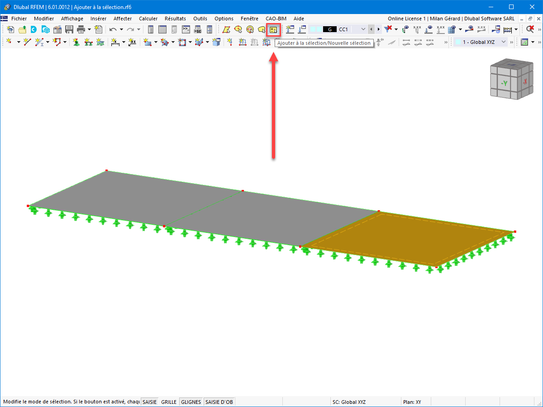Image resolution: width=543 pixels, height=407 pixels.
Task: Toggle the mesh grid eye icon
Action: pos(451,29)
